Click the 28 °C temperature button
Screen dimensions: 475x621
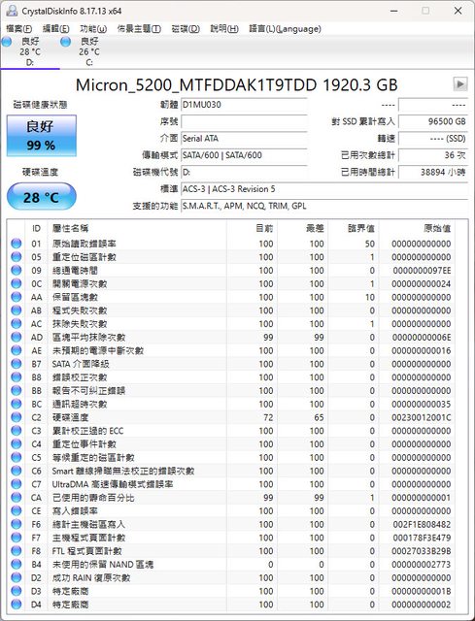point(41,197)
